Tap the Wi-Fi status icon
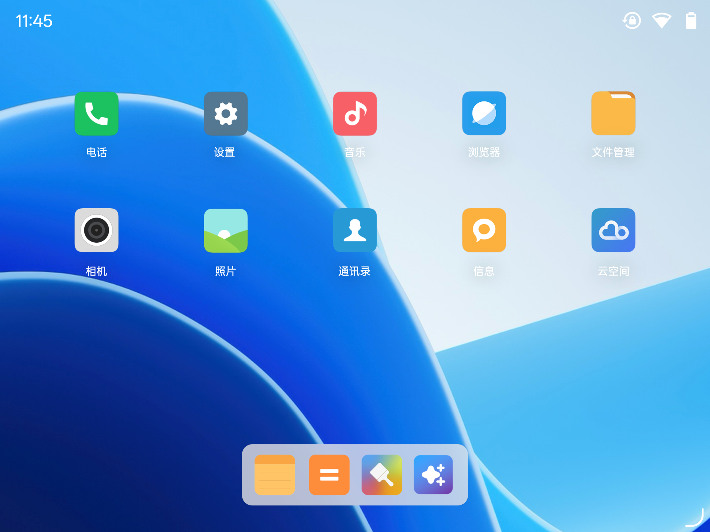This screenshot has height=532, width=710. click(x=662, y=21)
